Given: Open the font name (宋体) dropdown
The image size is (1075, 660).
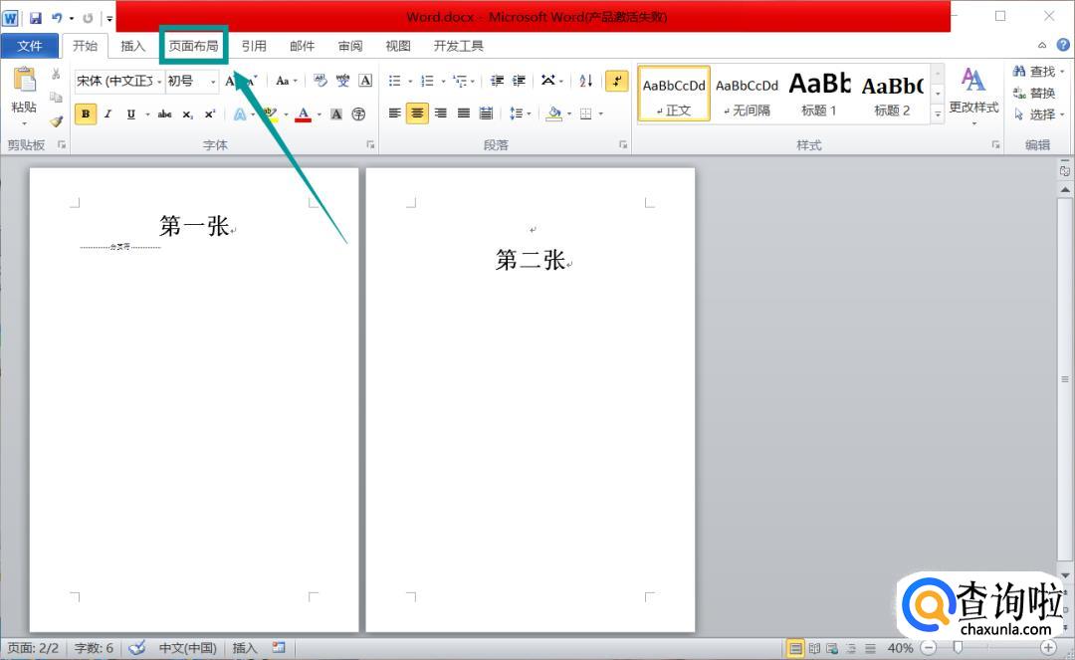Looking at the screenshot, I should pos(159,82).
